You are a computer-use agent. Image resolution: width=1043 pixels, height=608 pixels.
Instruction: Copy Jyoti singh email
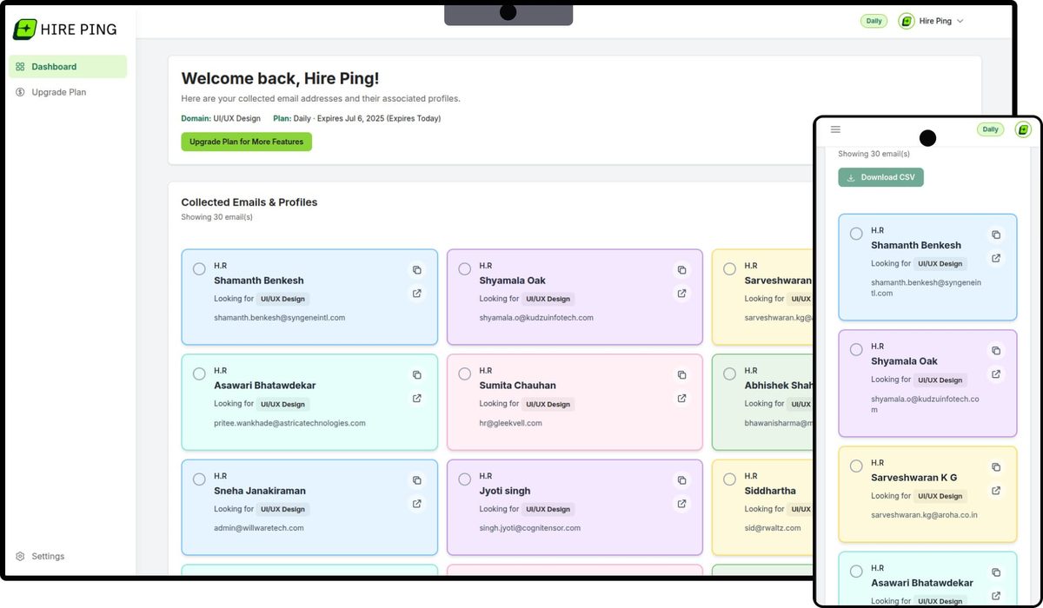(681, 480)
